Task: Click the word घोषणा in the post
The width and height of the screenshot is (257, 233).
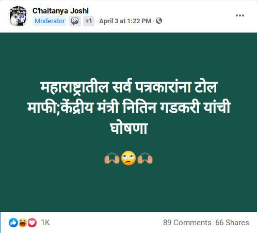Action: click(128, 128)
